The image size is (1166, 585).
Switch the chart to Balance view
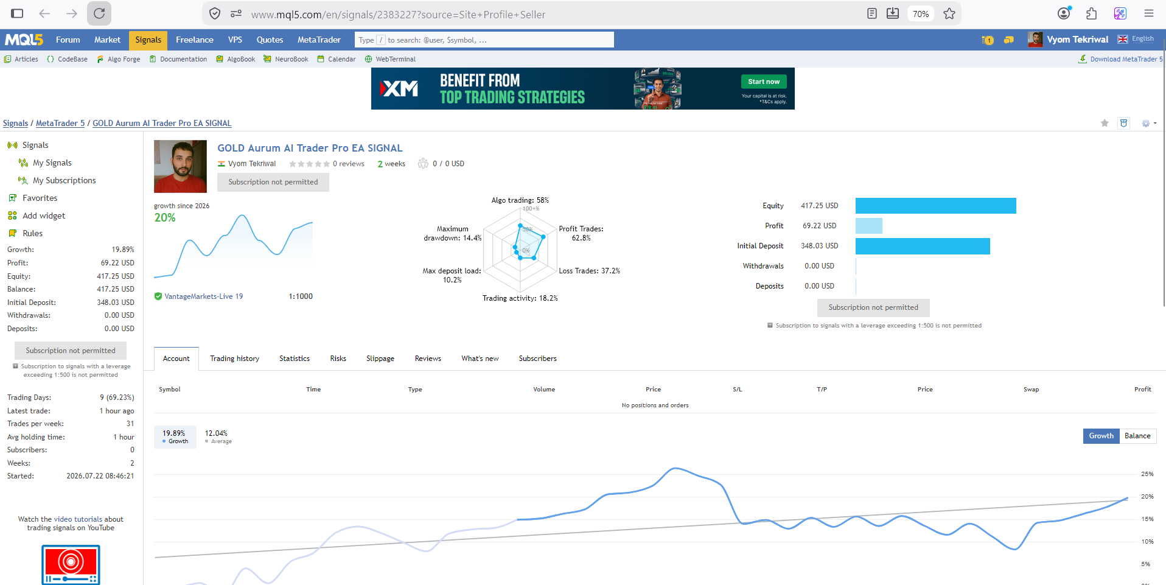point(1137,436)
